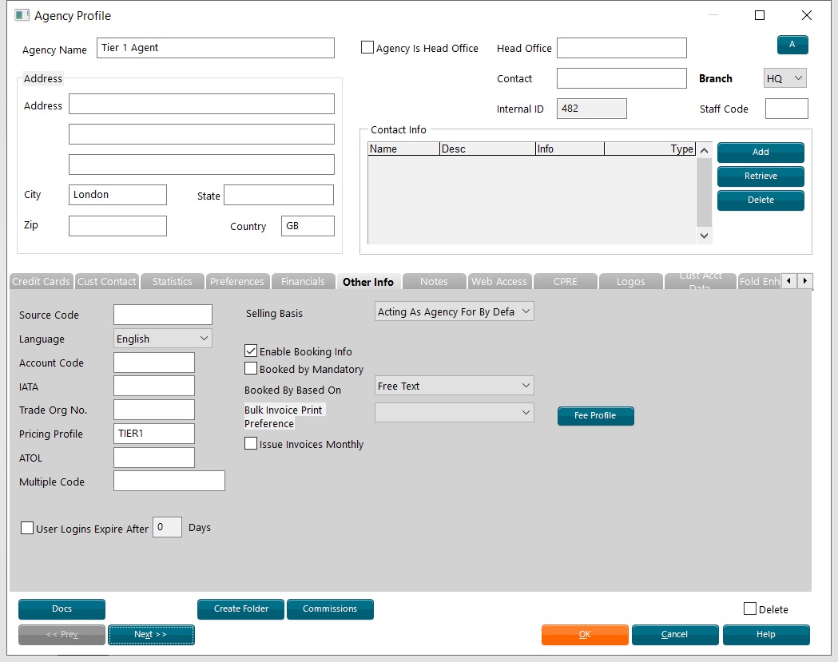Click the City field
Viewport: 838px width, 662px height.
point(117,195)
